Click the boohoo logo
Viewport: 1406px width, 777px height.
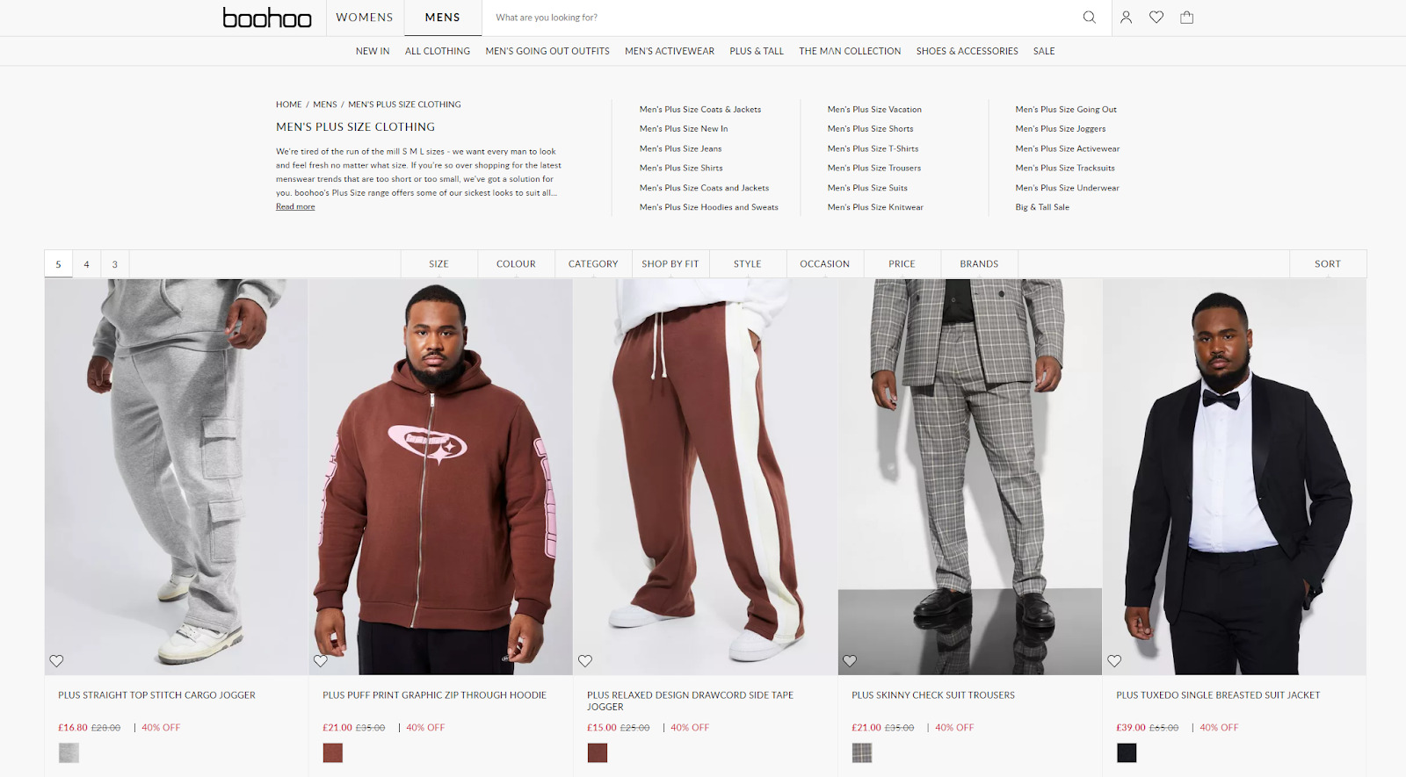coord(267,18)
